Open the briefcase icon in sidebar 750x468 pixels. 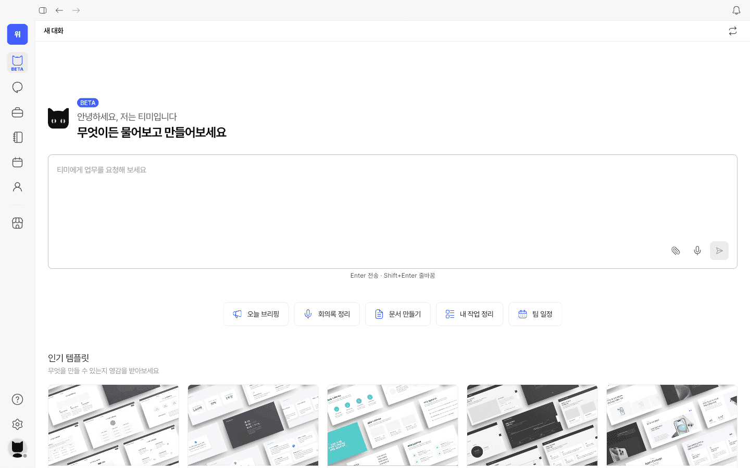17,112
